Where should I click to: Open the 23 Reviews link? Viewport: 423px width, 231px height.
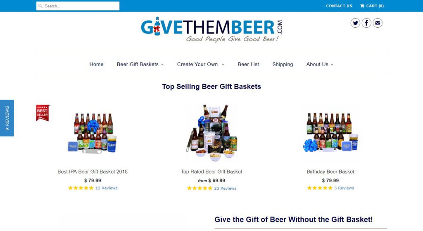tap(225, 188)
